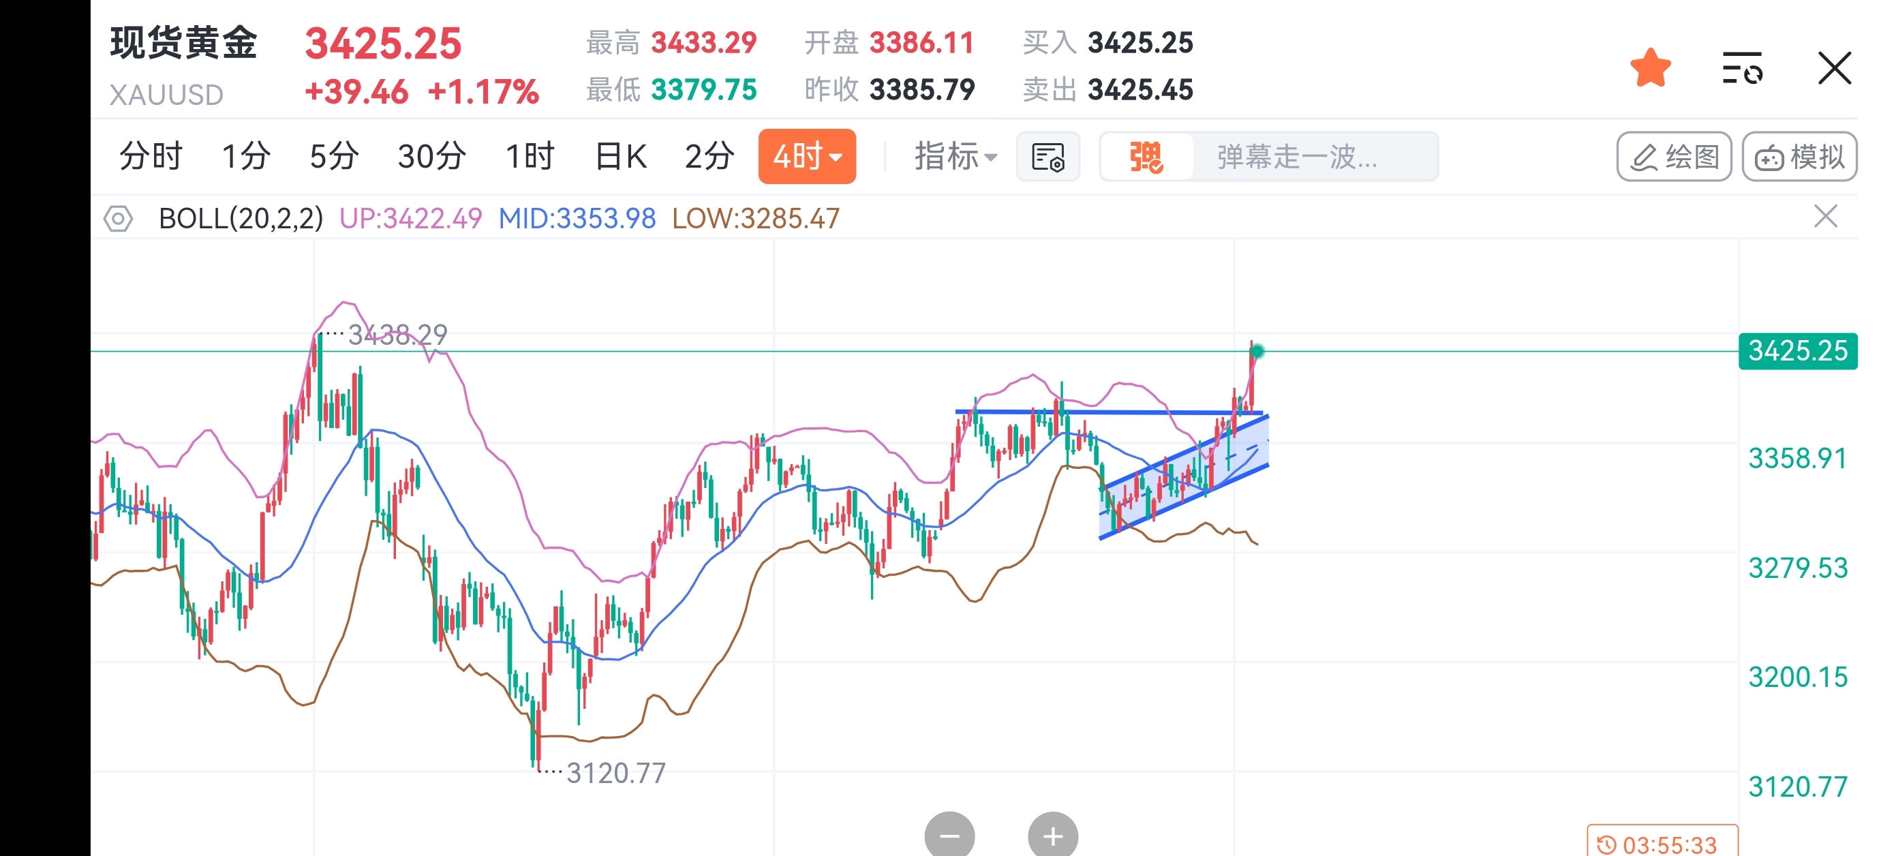This screenshot has height=856, width=1881.
Task: Toggle the orange favorite star
Action: 1650,68
